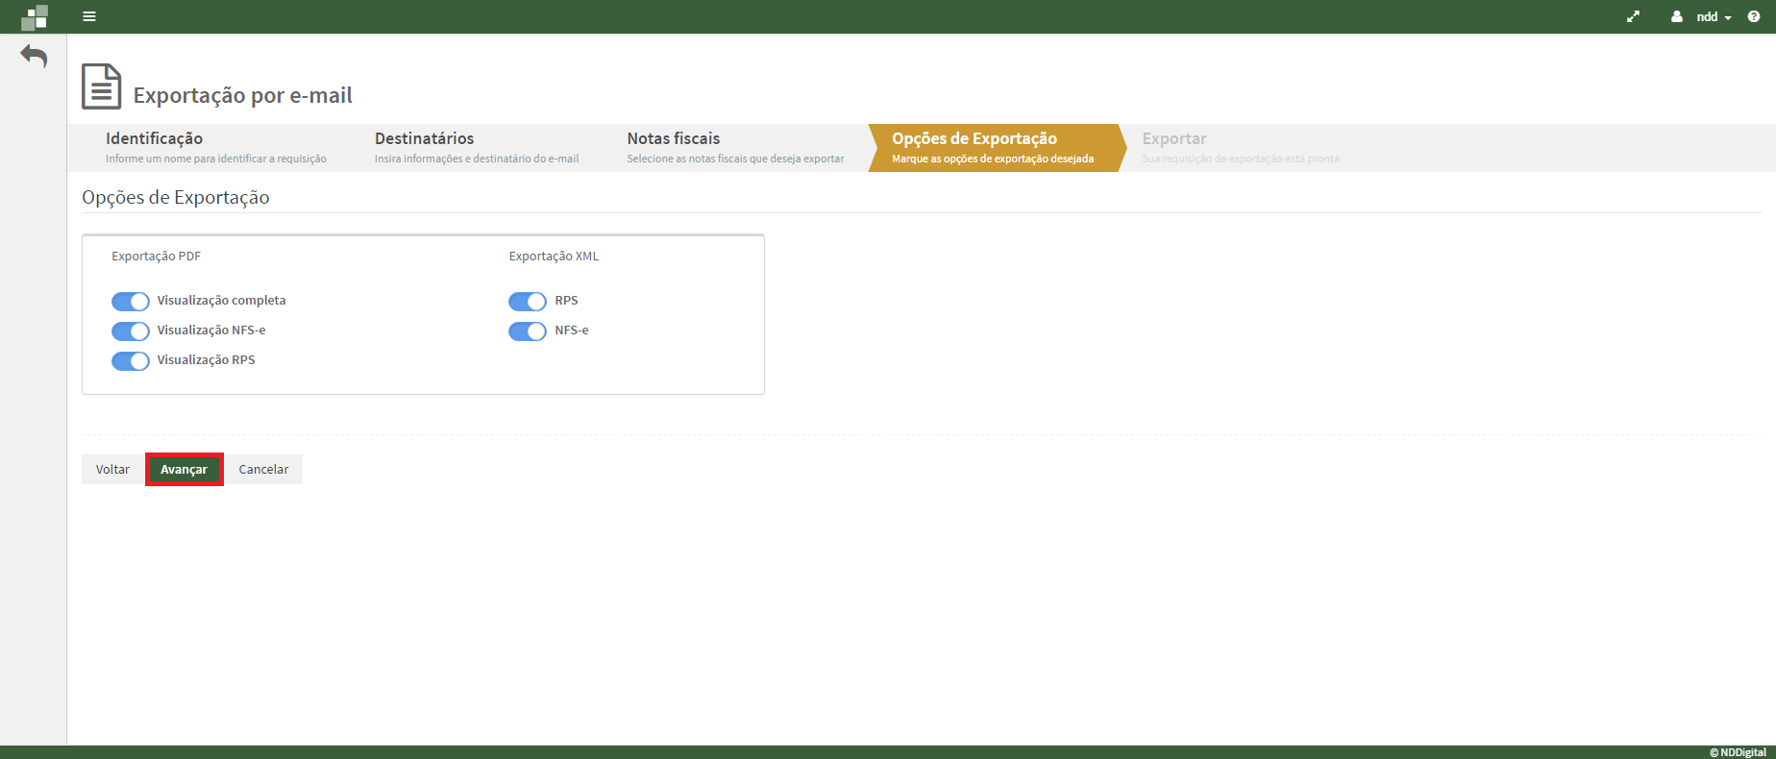Click the document icon beside page title
1776x759 pixels.
pos(101,86)
